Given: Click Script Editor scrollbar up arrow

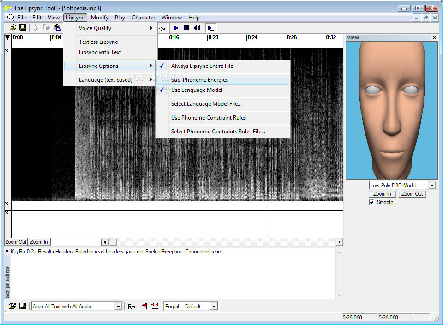Looking at the screenshot, I should [x=339, y=253].
